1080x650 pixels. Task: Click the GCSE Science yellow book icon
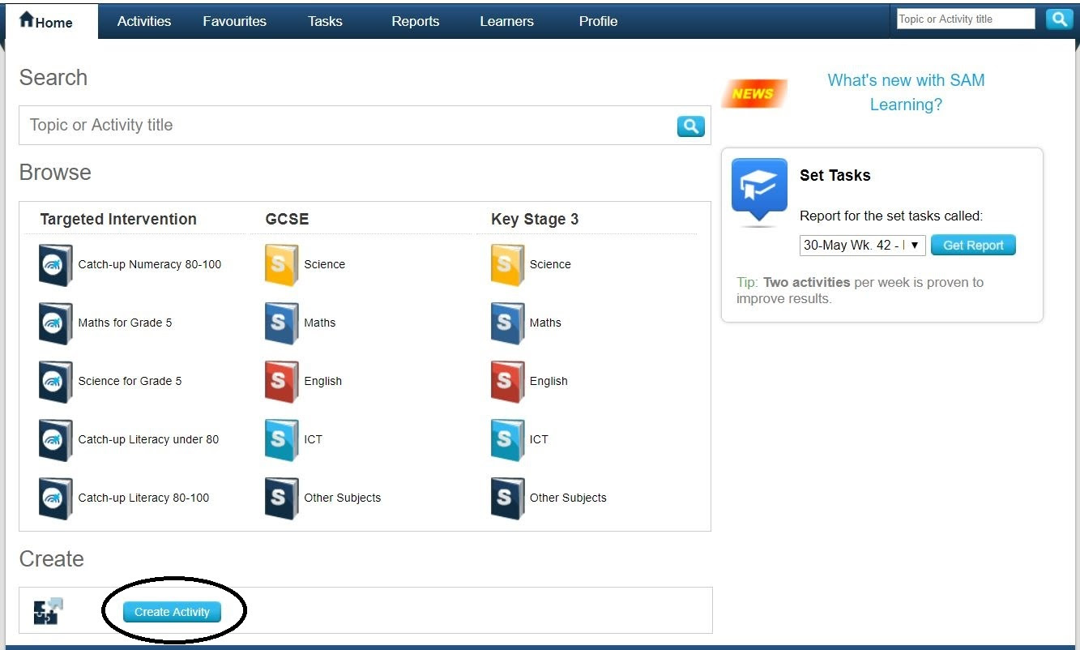[281, 265]
